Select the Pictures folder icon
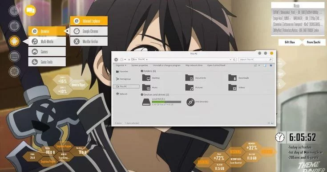 coord(190,87)
